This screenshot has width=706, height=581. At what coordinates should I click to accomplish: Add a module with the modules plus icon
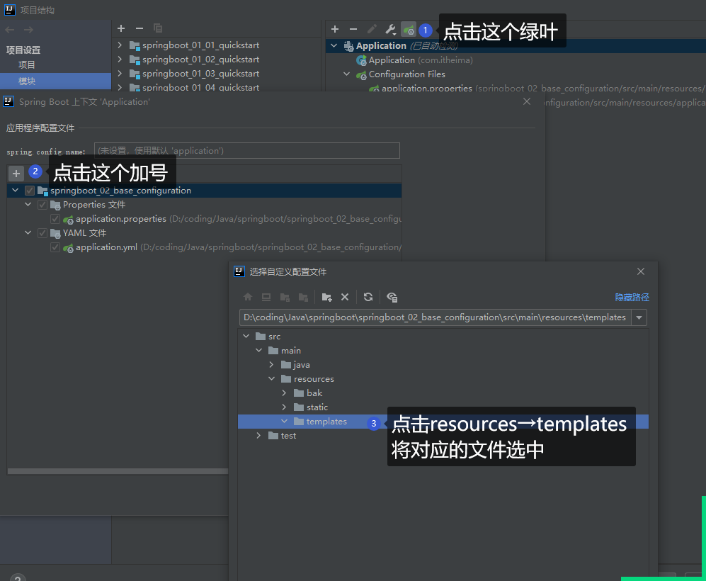point(121,28)
